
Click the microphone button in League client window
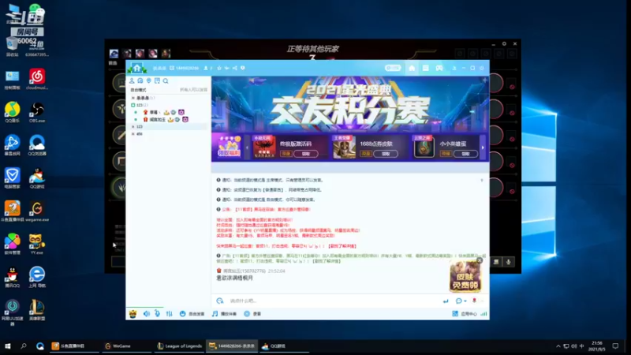[509, 262]
